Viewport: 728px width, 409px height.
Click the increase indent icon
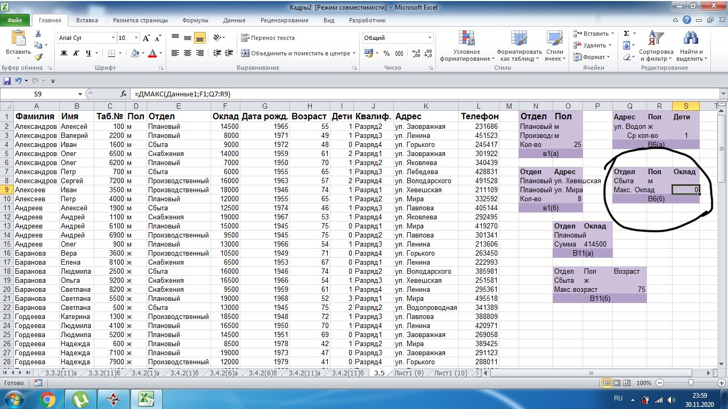point(228,53)
